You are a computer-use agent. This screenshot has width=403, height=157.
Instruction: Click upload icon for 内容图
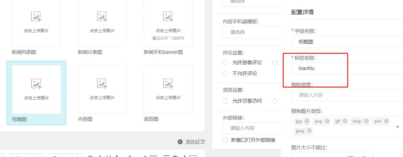pyautogui.click(x=102, y=84)
